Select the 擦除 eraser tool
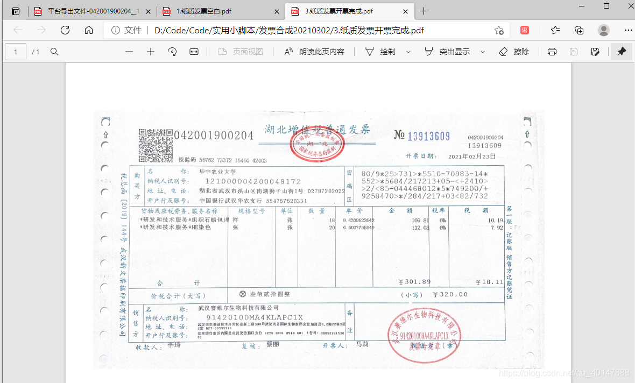 click(514, 52)
